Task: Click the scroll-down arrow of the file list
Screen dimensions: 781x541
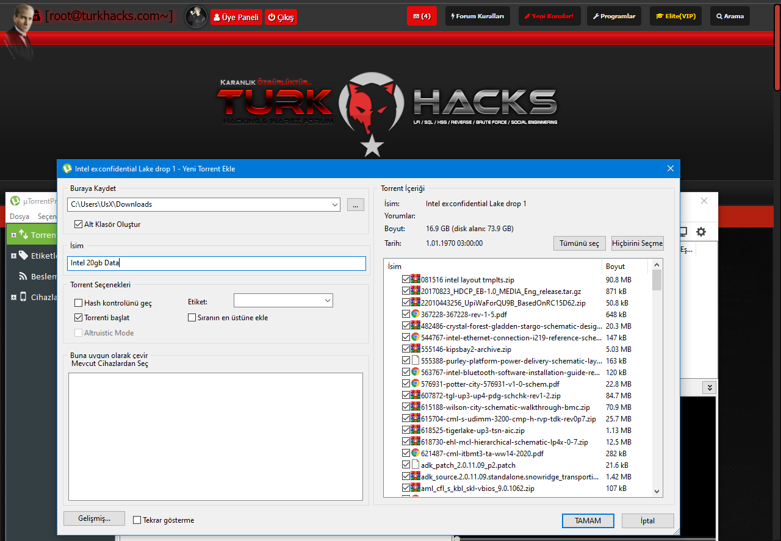Action: pos(657,492)
